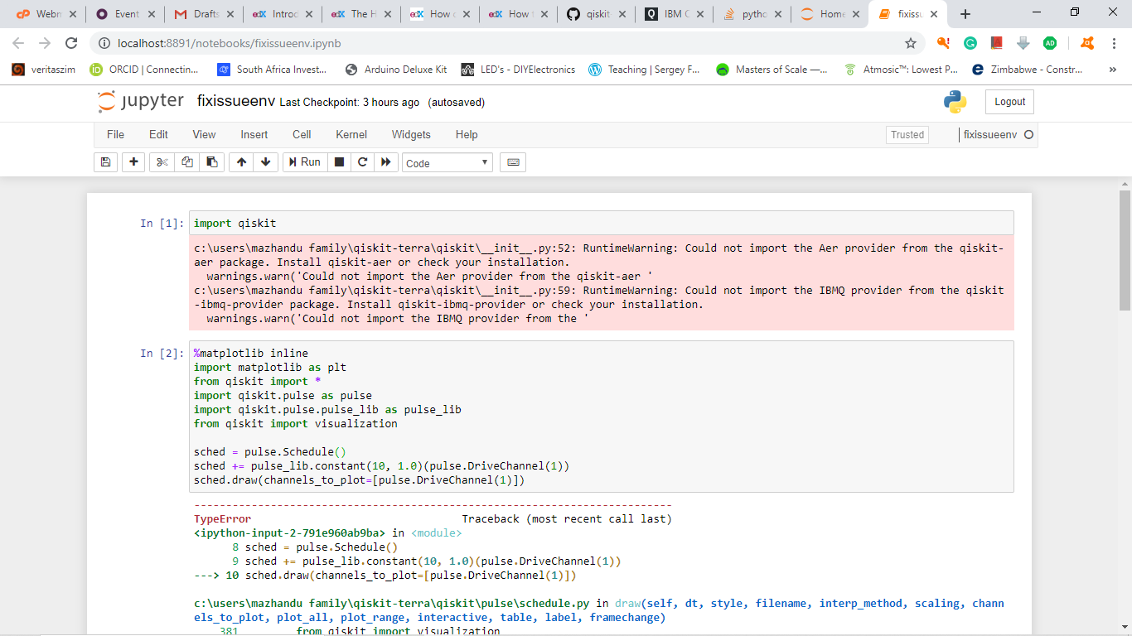
Task: Click the Logout button
Action: pos(1009,102)
